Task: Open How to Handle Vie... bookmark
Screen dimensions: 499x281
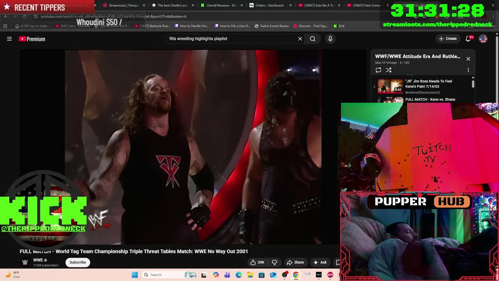Action: (x=191, y=26)
